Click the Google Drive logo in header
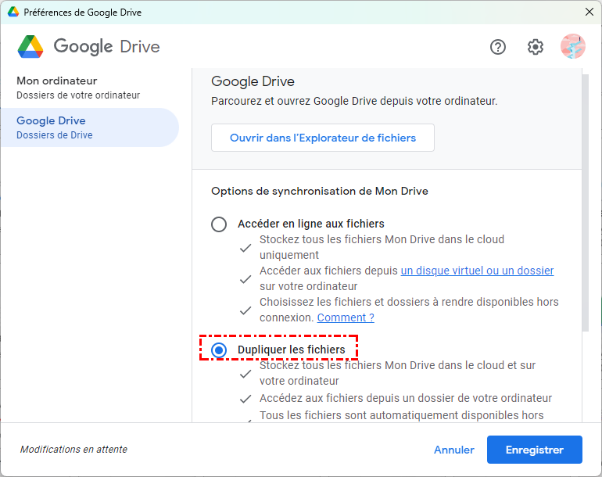Viewport: 602px width, 477px height. pyautogui.click(x=31, y=47)
